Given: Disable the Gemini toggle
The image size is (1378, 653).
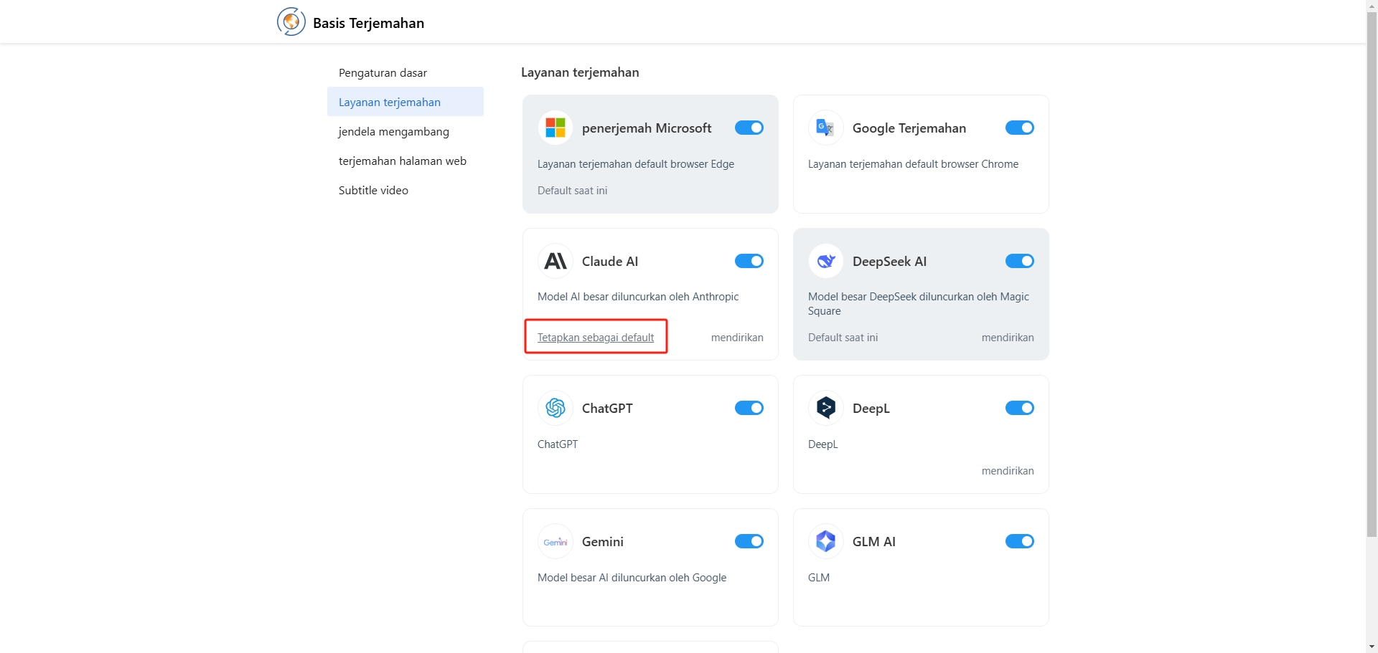Looking at the screenshot, I should click(749, 541).
